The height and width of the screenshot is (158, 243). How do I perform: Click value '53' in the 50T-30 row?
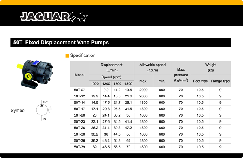tap(129, 134)
